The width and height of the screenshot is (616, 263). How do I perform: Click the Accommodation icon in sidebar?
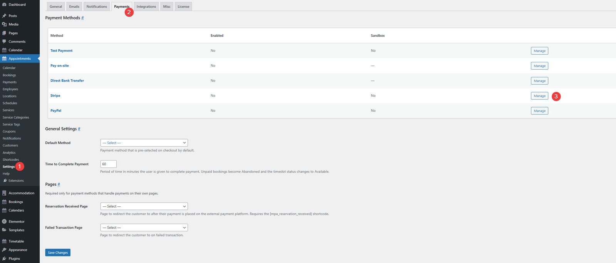click(4, 193)
